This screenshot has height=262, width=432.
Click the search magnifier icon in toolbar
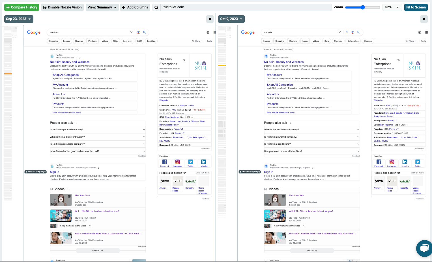click(156, 7)
